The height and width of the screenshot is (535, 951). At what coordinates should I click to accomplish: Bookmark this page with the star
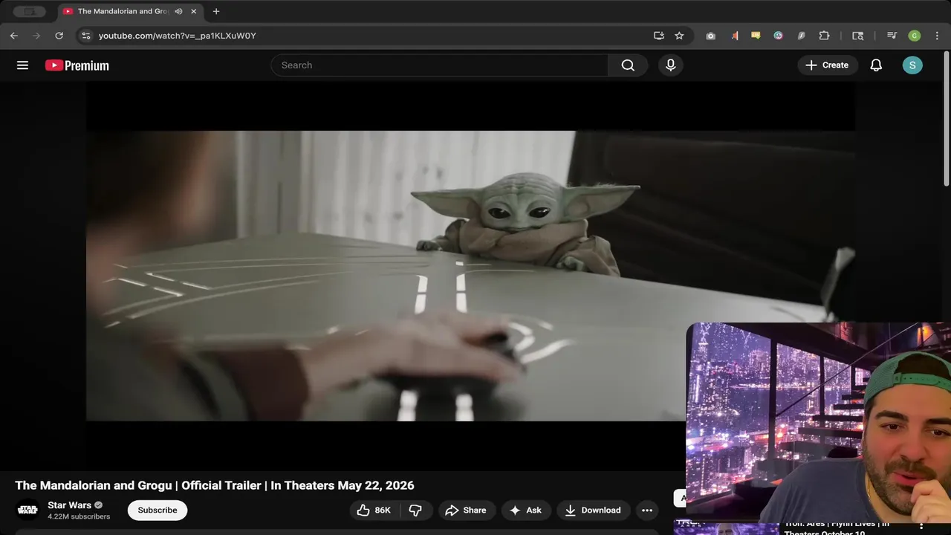click(x=679, y=36)
